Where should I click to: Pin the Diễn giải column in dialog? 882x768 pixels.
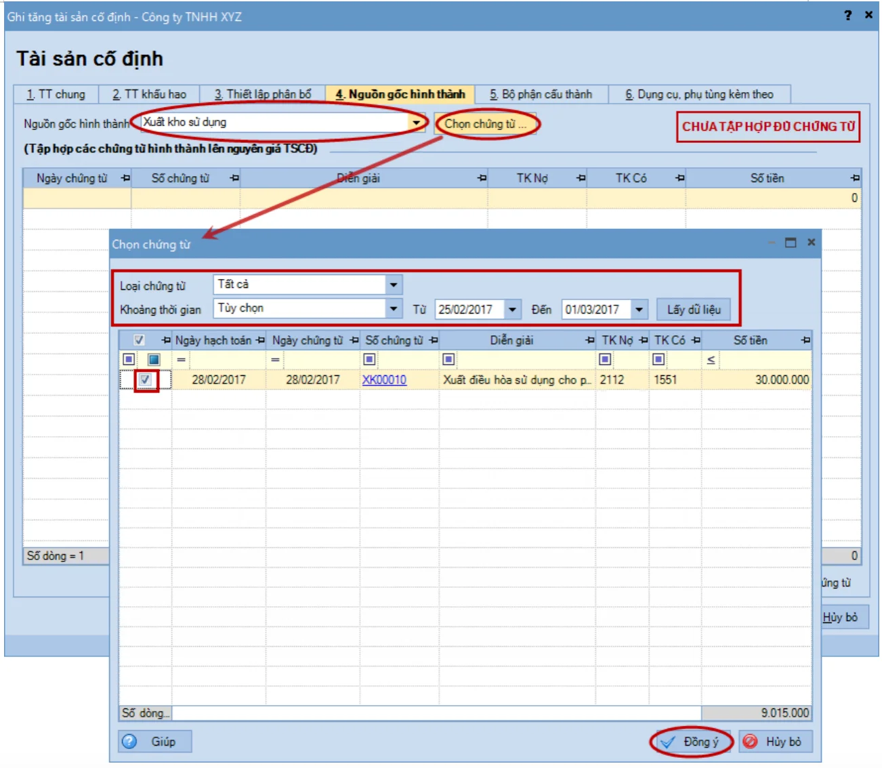589,341
